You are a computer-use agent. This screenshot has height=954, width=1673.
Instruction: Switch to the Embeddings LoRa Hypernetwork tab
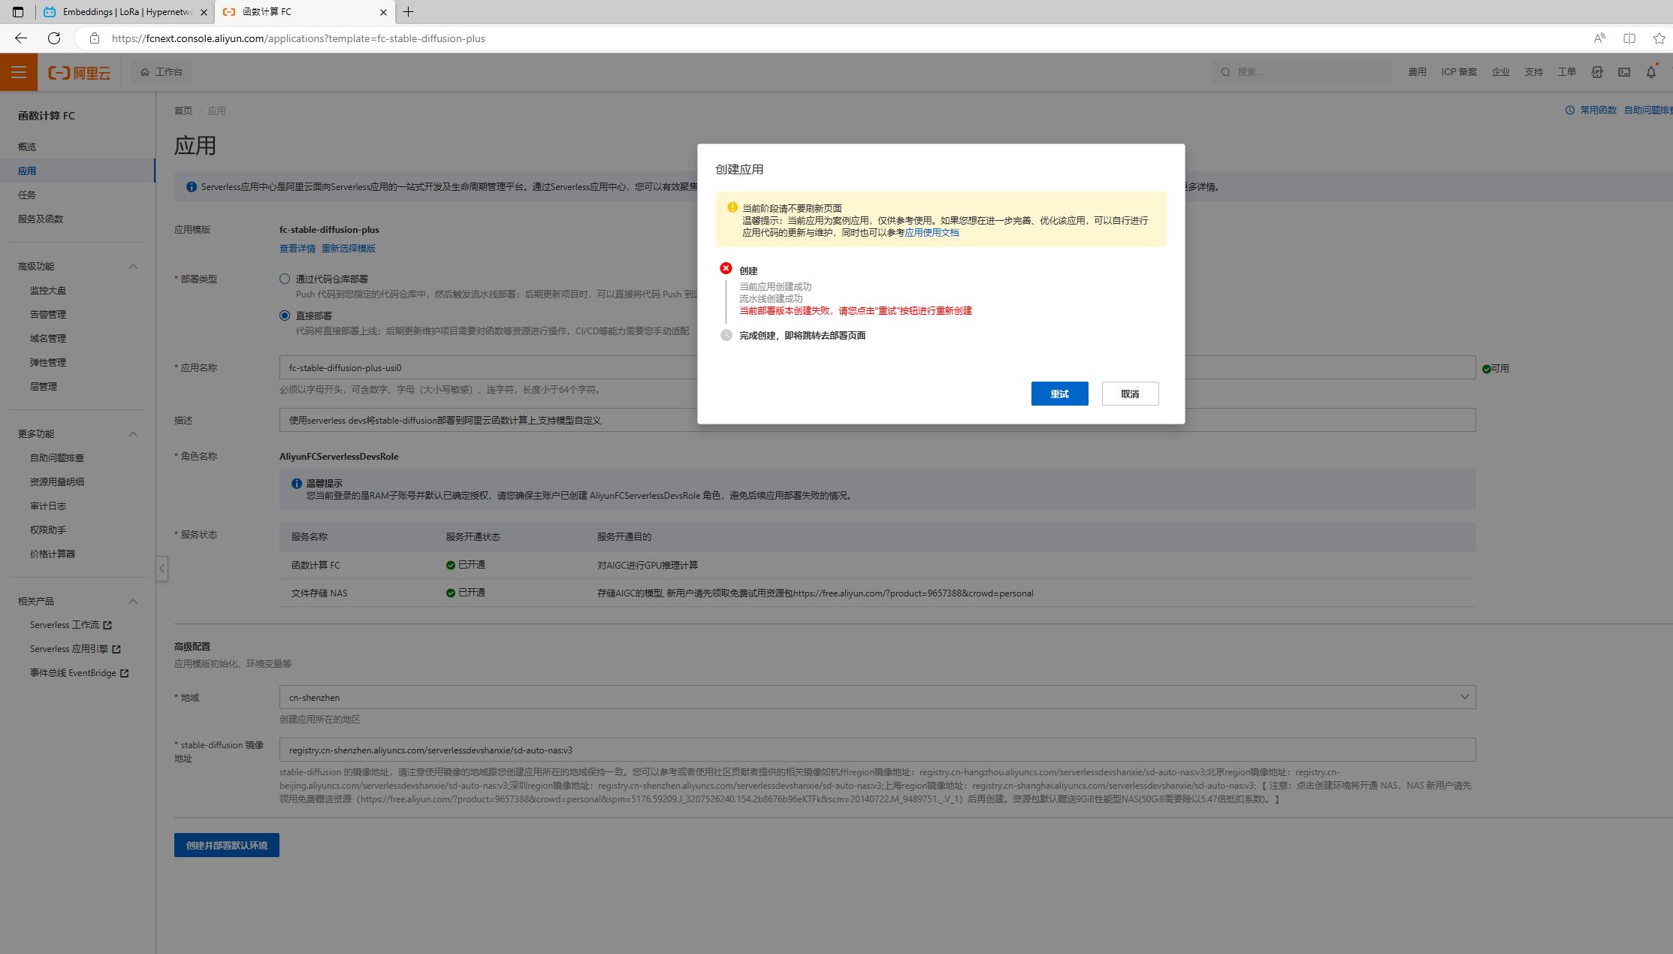(125, 12)
